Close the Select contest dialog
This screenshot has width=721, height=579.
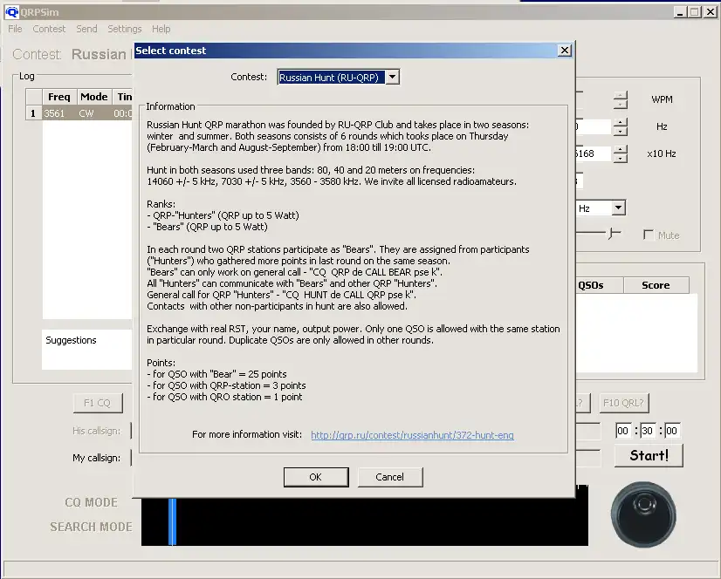564,50
